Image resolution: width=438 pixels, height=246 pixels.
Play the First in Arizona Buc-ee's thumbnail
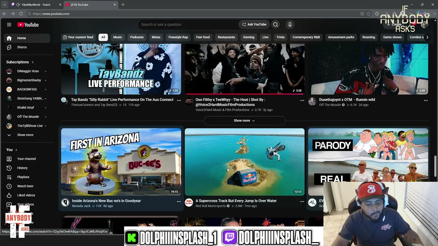tap(121, 162)
